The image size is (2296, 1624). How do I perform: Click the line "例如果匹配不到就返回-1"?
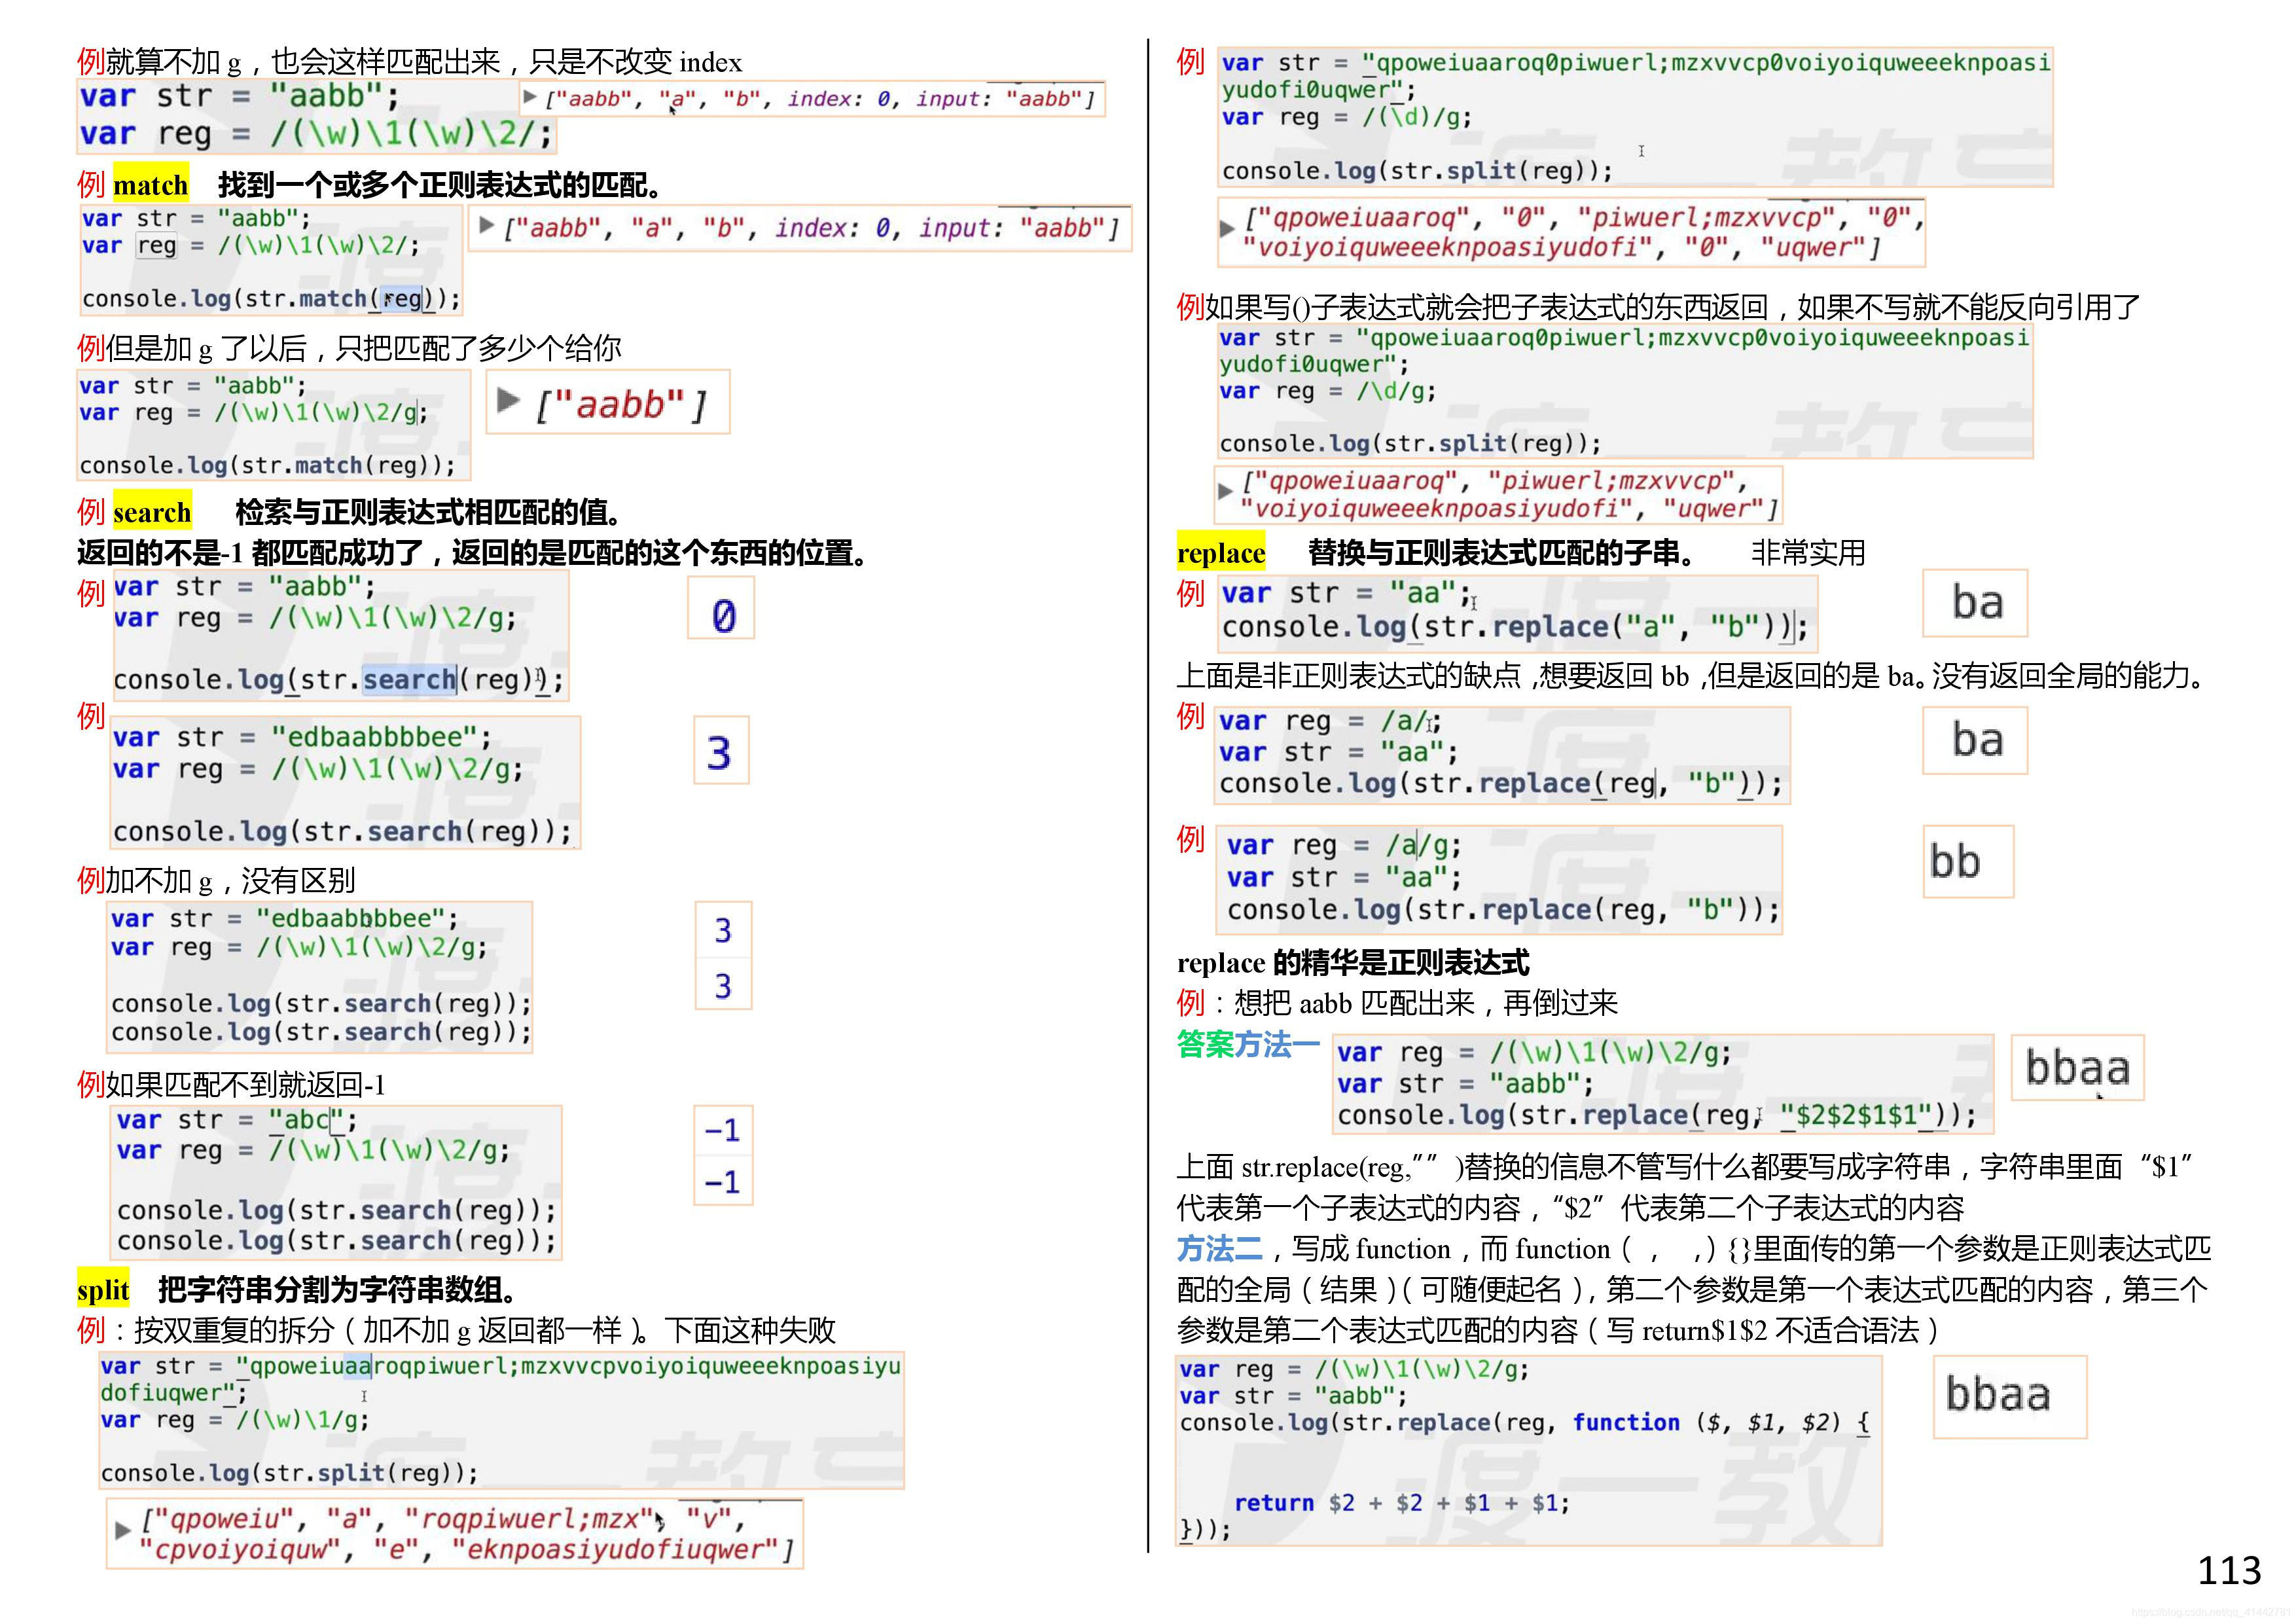(231, 1085)
